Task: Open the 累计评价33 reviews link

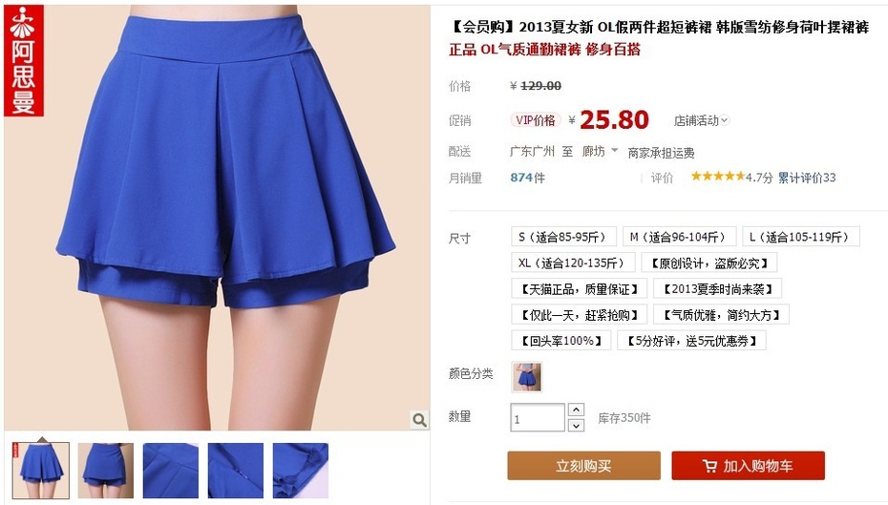Action: pyautogui.click(x=807, y=178)
